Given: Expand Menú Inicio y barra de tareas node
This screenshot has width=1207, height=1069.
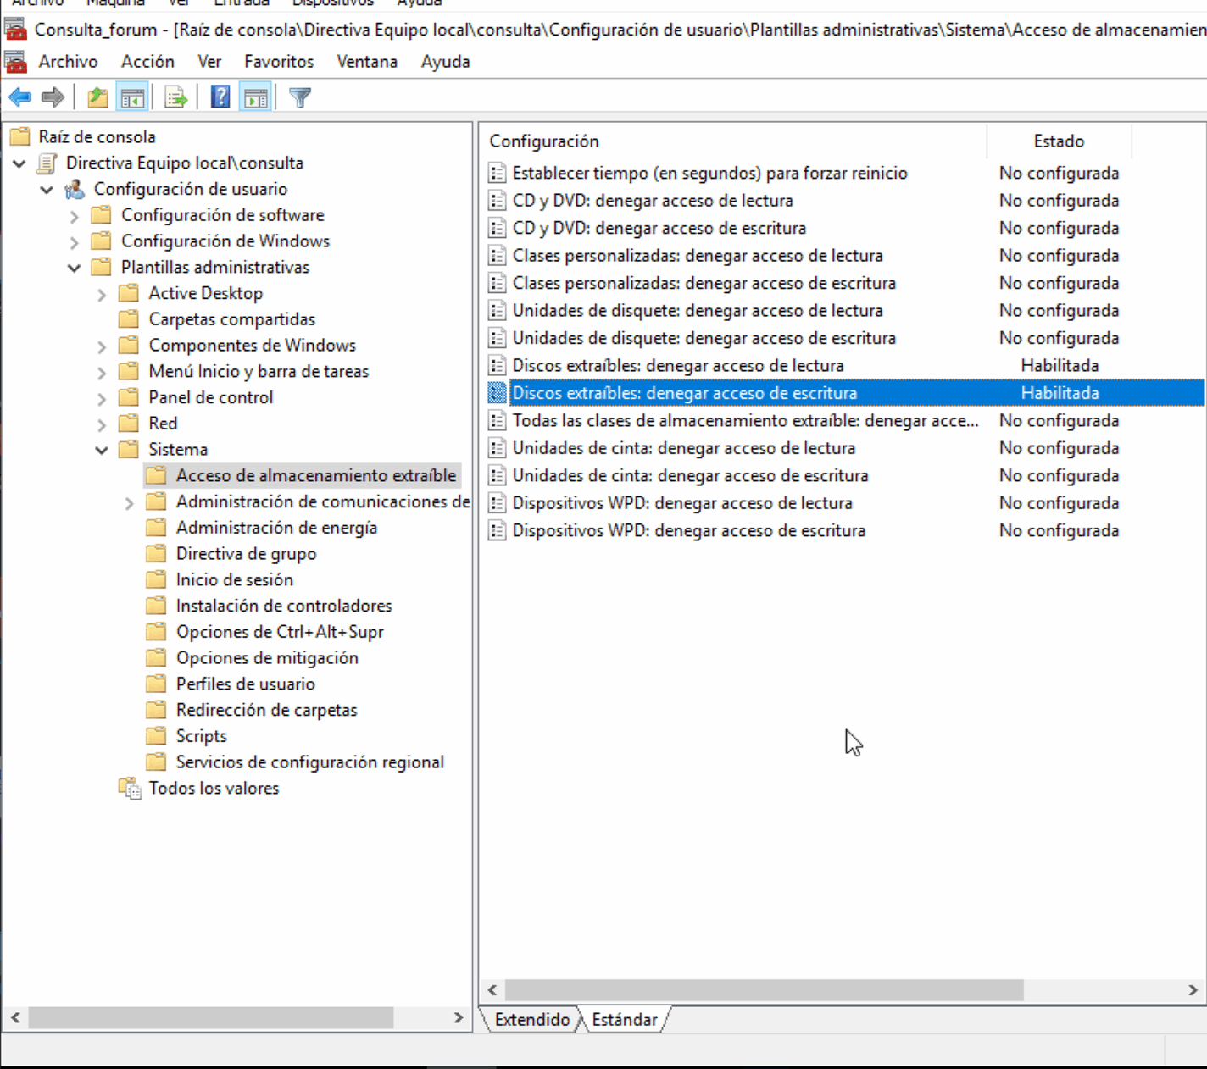Looking at the screenshot, I should [102, 373].
